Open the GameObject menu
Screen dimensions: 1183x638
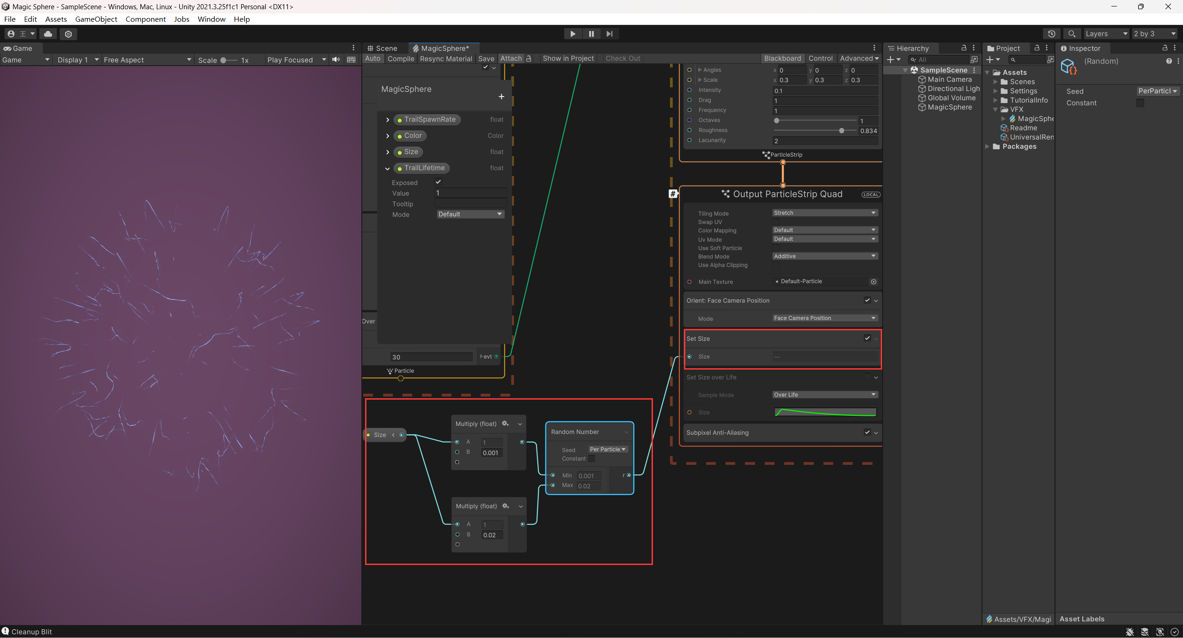96,19
